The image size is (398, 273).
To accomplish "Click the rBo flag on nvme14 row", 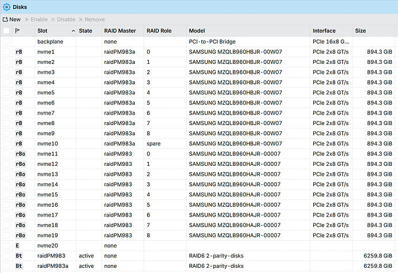I will pyautogui.click(x=20, y=184).
